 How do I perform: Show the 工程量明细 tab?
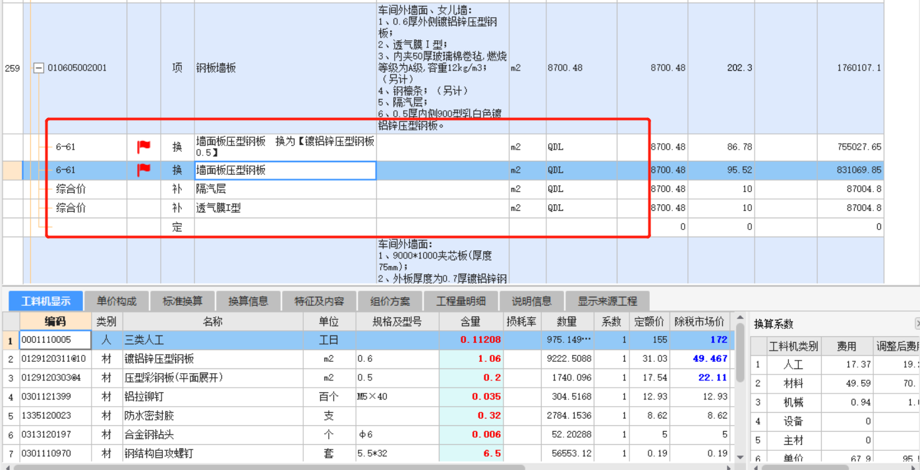(x=461, y=301)
